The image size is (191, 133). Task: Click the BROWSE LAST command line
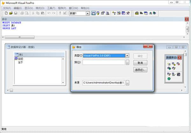(x=9, y=28)
